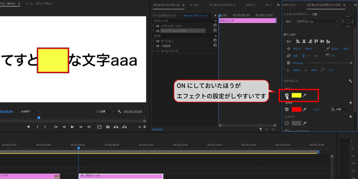Export effect control settings icon

(273, 129)
